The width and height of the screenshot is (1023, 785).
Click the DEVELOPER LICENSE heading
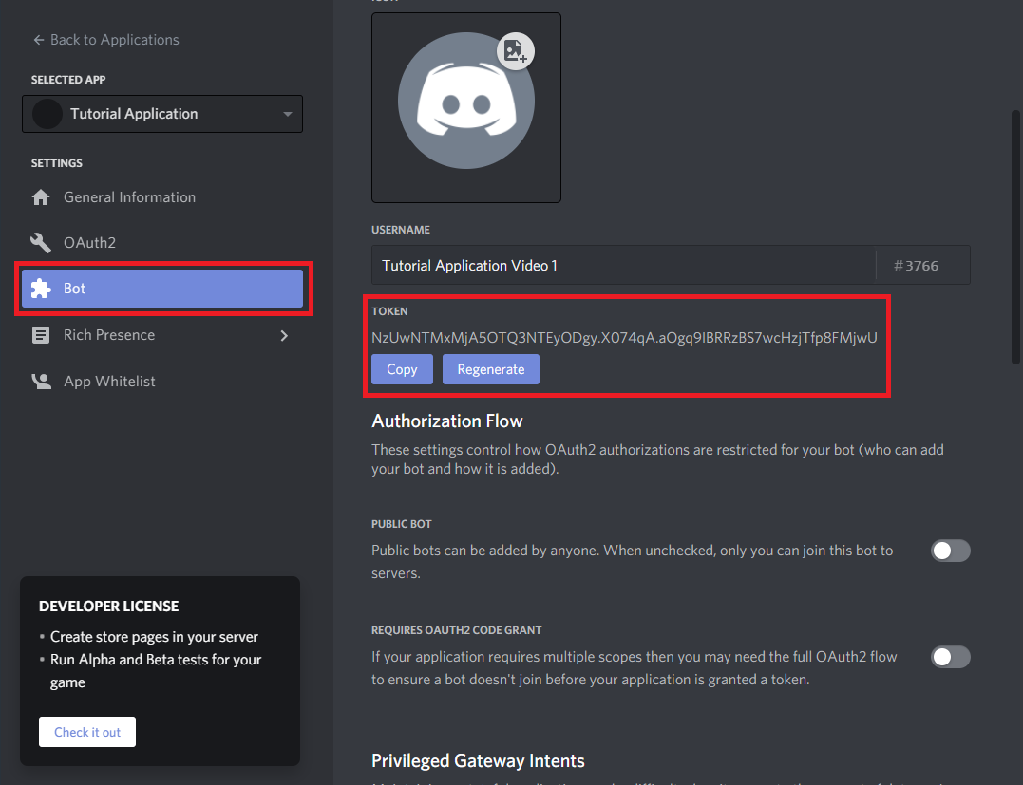click(x=109, y=607)
